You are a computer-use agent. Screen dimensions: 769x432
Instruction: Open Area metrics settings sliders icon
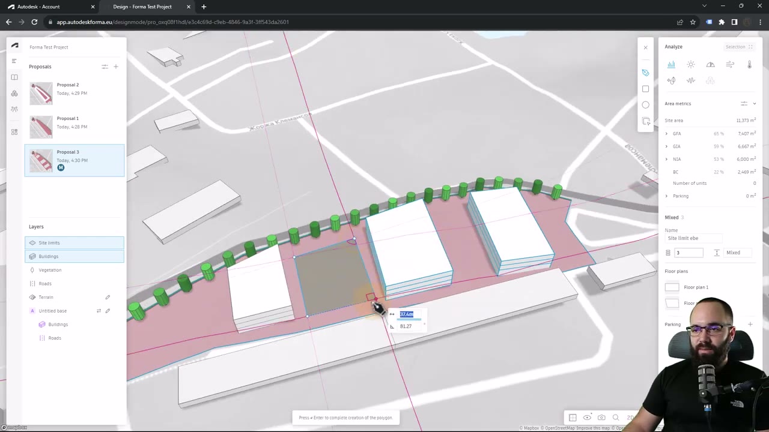click(744, 104)
